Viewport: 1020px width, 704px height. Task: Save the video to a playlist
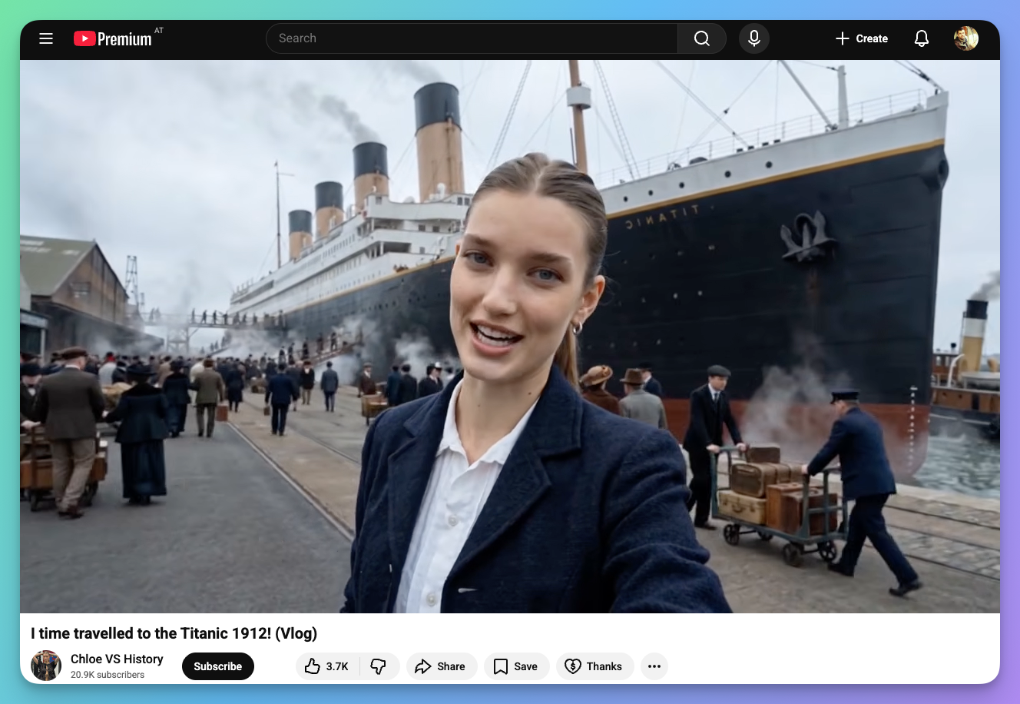(515, 666)
